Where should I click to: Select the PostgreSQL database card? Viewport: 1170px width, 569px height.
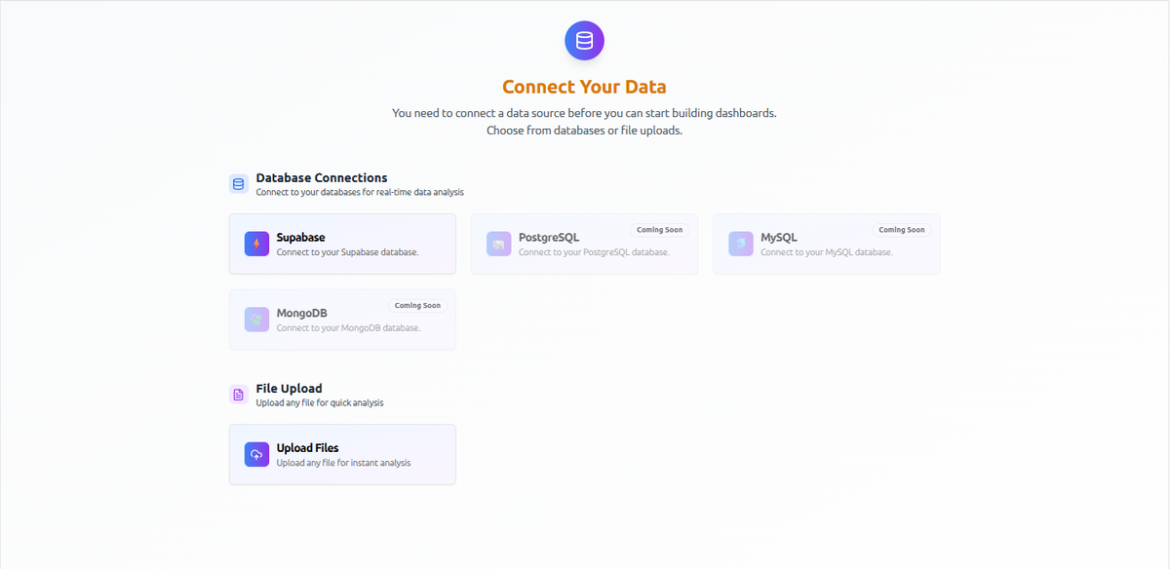point(584,244)
